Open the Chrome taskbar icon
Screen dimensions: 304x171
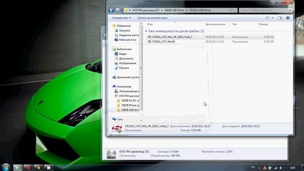(38, 168)
